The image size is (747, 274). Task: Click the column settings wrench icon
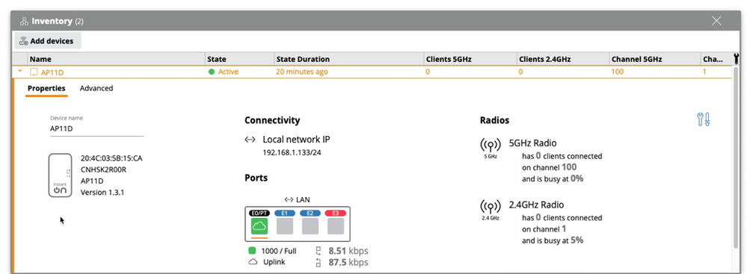point(736,59)
